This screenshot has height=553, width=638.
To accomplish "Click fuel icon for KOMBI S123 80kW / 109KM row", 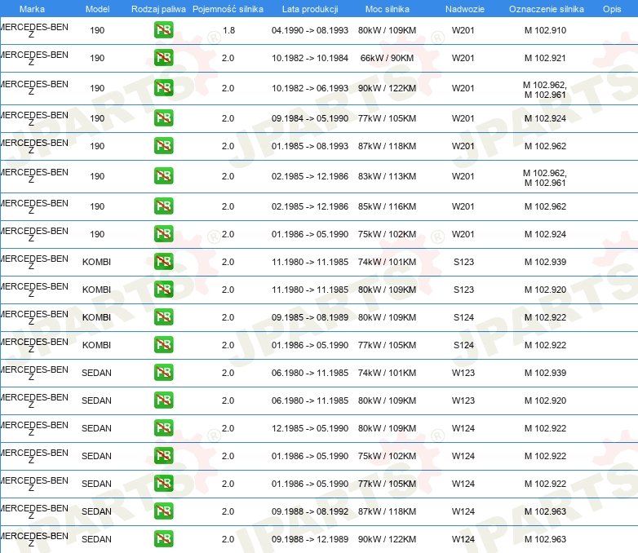I will [163, 289].
